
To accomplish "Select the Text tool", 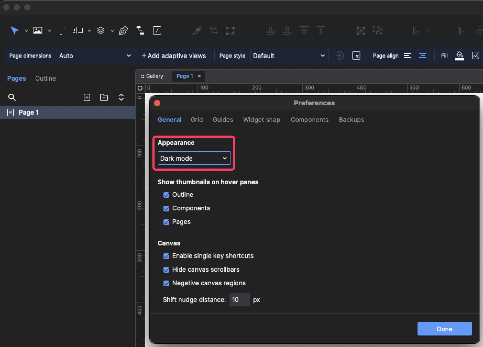I will 61,30.
